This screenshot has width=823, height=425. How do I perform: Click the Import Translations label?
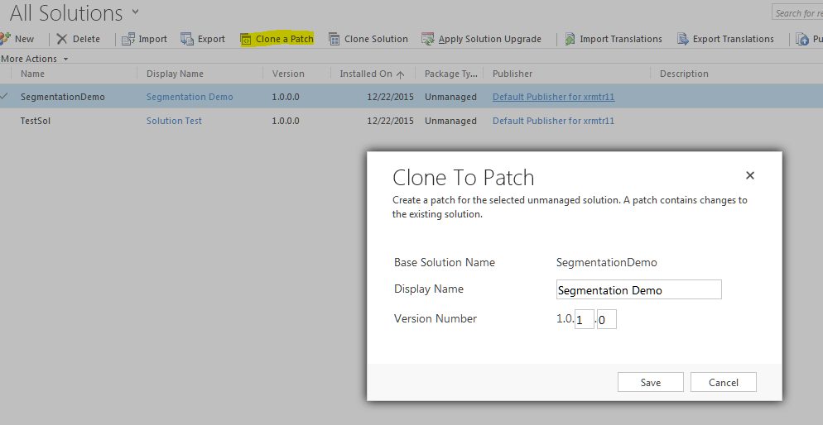pos(621,39)
